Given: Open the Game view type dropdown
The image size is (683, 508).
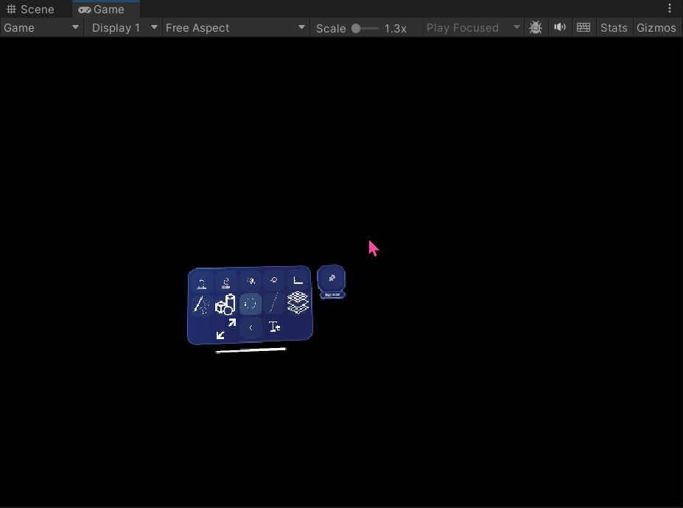Looking at the screenshot, I should 41,28.
